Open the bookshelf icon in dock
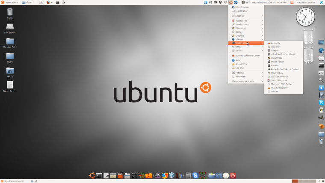This screenshot has height=183, width=325. click(179, 176)
